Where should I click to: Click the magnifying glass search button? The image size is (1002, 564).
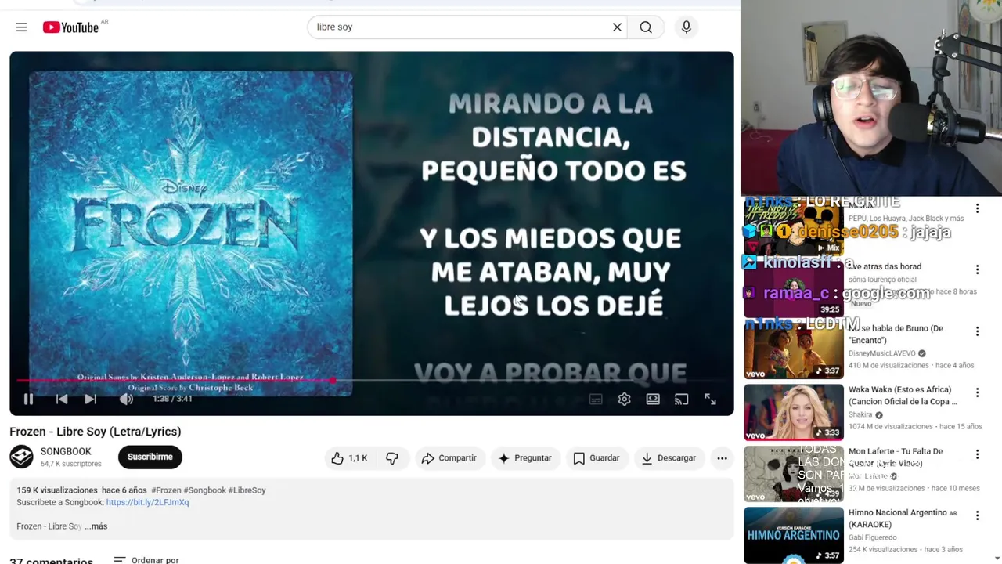tap(646, 27)
